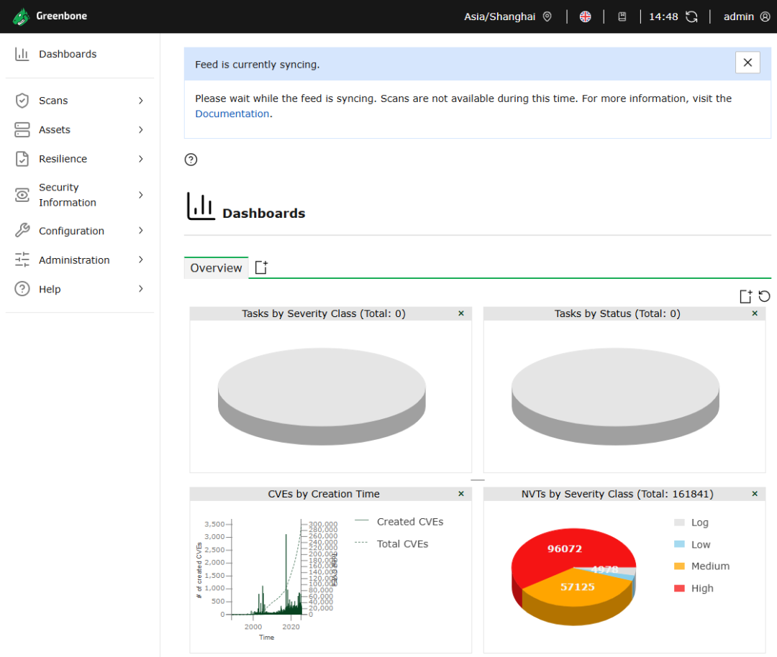Remove NVTs by Severity Class display
The height and width of the screenshot is (657, 777).
point(755,494)
